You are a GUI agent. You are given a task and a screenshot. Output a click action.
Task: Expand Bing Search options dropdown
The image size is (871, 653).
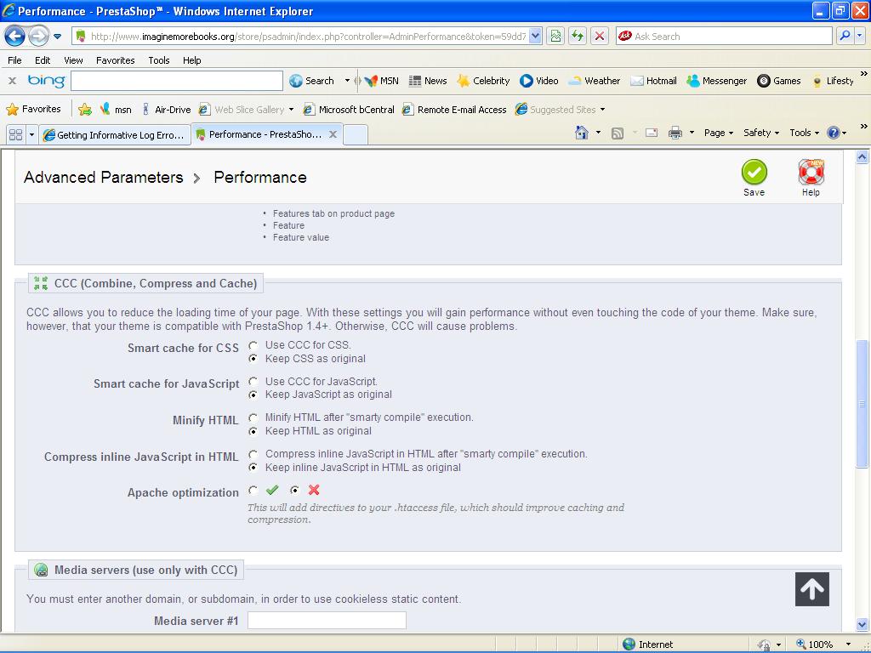coord(347,81)
